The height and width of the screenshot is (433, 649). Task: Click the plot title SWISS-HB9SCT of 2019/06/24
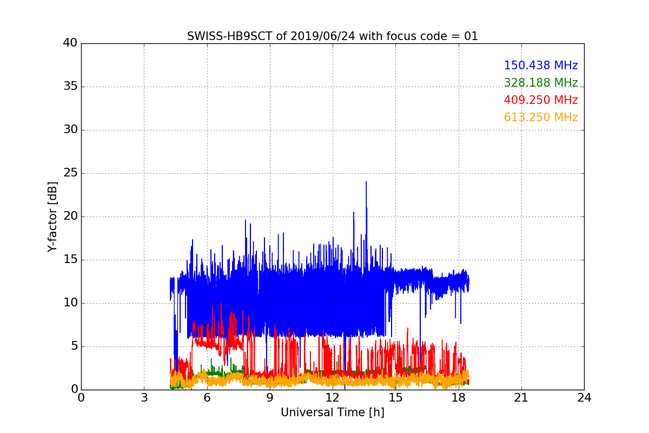[333, 36]
